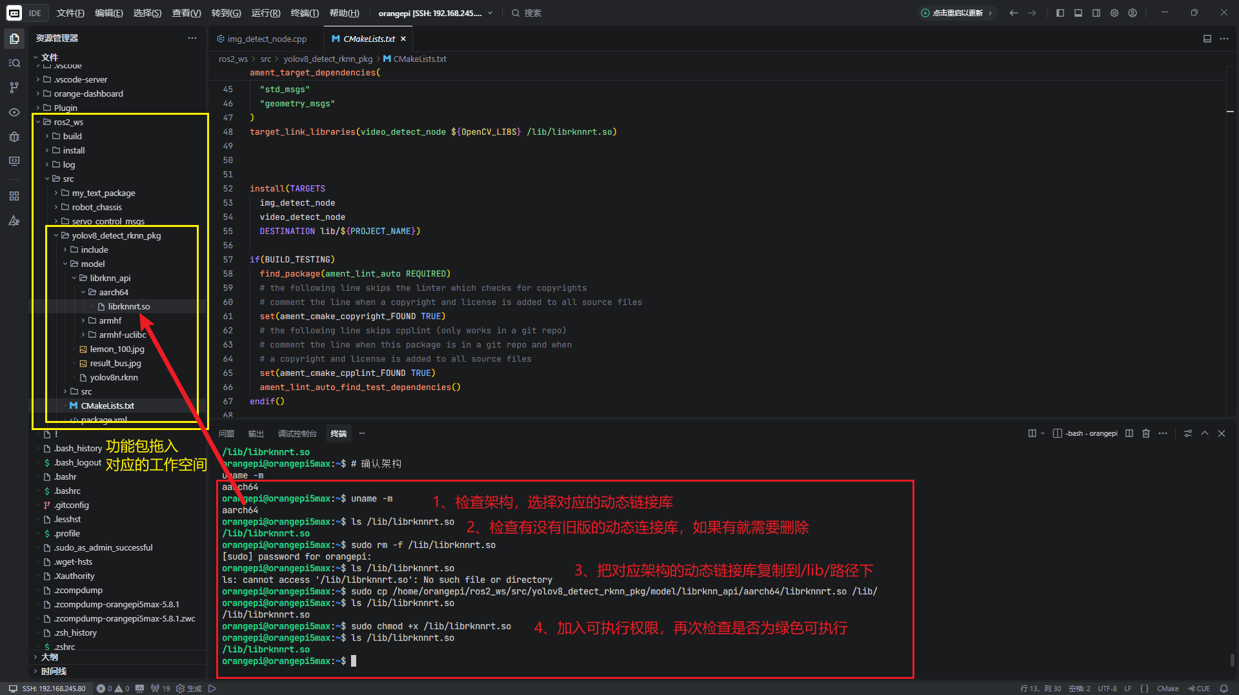1239x695 pixels.
Task: Open the Search view in activity bar
Action: tap(14, 63)
